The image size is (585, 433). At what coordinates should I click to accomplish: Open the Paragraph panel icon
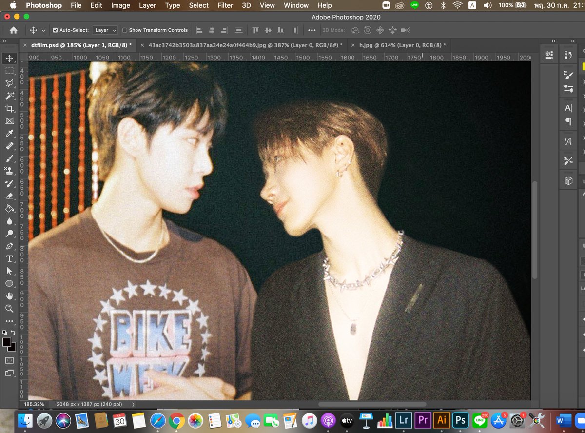point(568,121)
